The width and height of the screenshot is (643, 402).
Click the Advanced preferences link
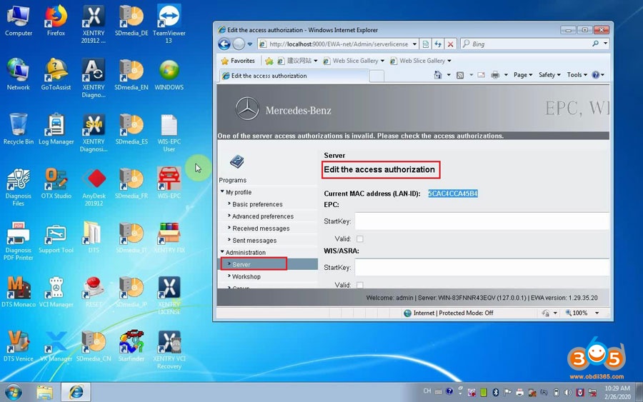coord(262,216)
